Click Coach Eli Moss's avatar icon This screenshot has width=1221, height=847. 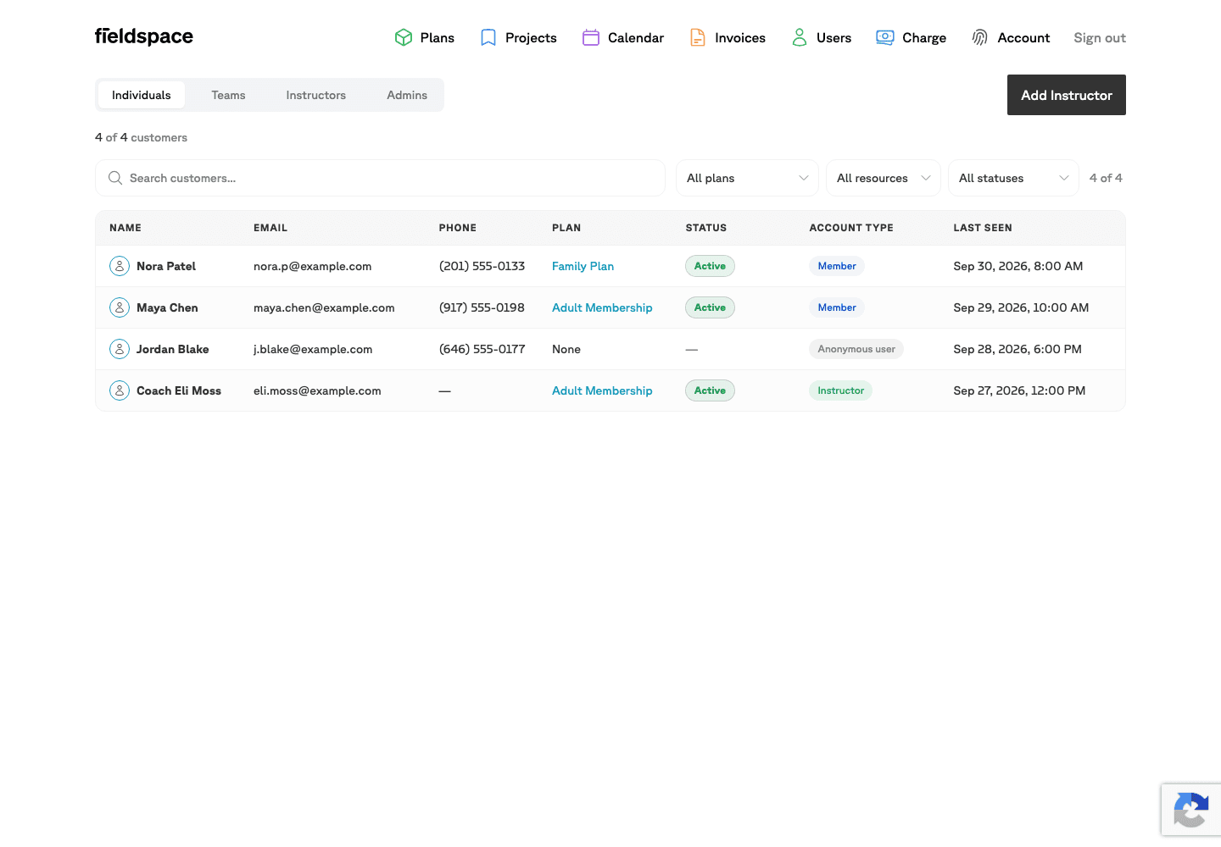(x=120, y=390)
